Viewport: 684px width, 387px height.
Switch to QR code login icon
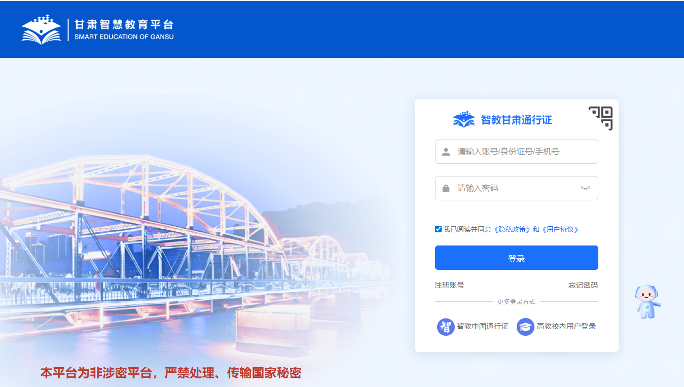[x=601, y=118]
